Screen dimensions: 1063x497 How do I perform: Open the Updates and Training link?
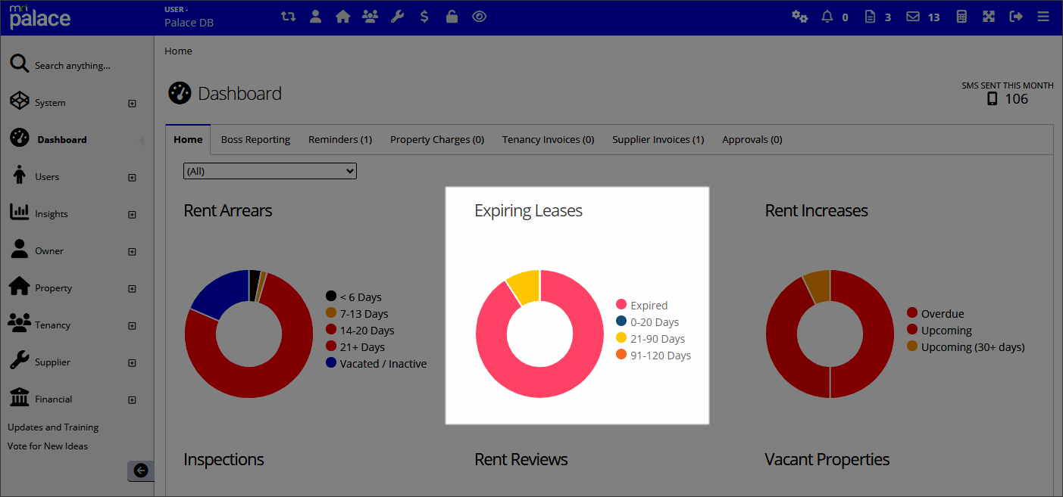click(x=53, y=427)
